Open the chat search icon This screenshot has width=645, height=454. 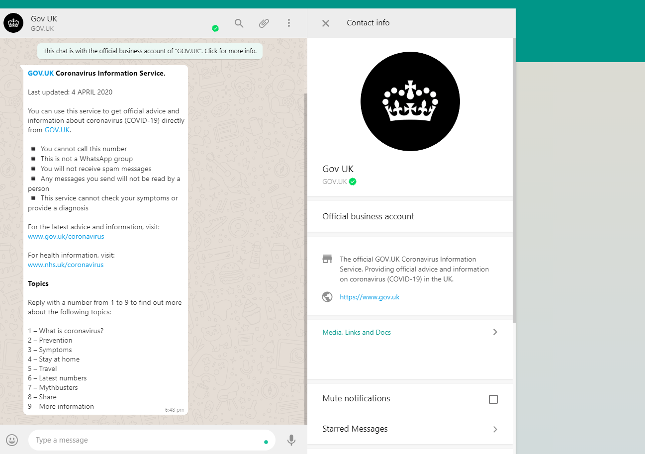(x=239, y=23)
